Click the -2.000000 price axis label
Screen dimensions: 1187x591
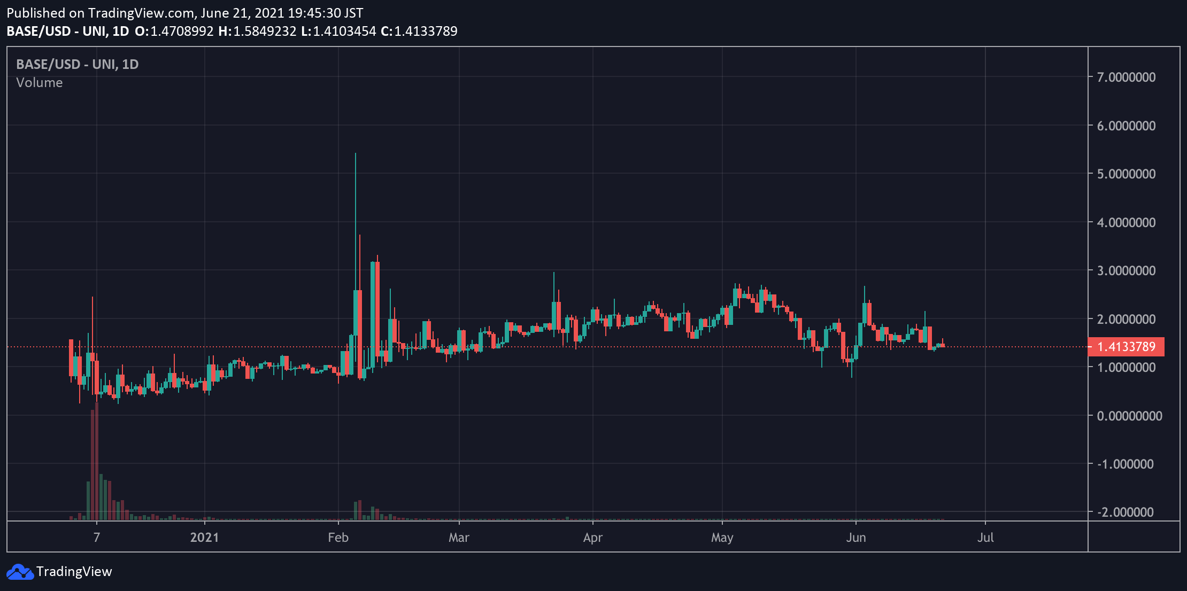(x=1125, y=512)
